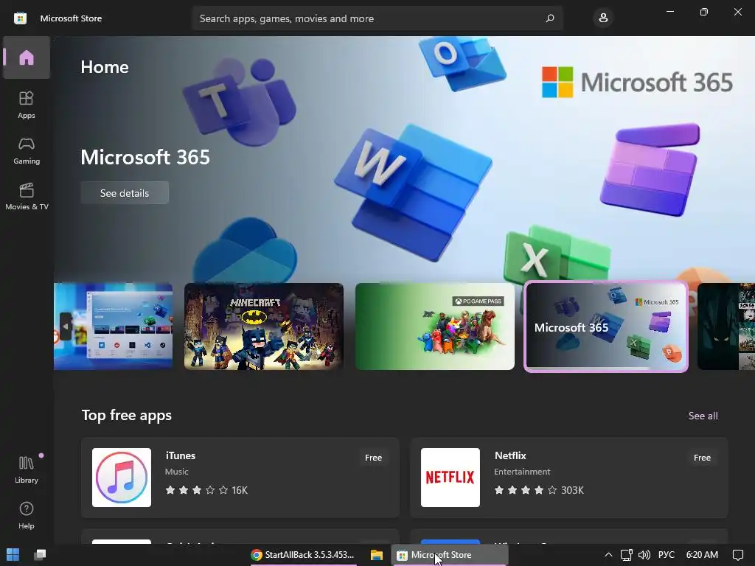
Task: Click the search magnifier icon
Action: [x=550, y=18]
